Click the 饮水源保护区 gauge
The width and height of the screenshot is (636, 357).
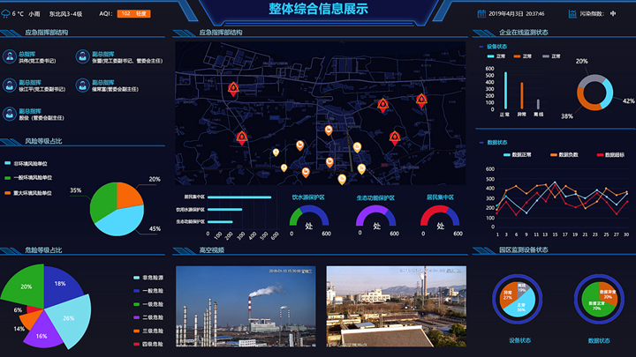click(308, 216)
